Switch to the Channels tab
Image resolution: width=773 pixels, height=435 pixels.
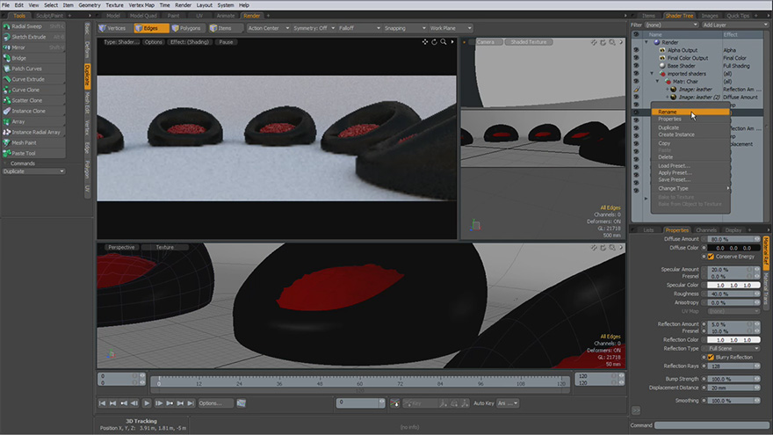pyautogui.click(x=705, y=230)
